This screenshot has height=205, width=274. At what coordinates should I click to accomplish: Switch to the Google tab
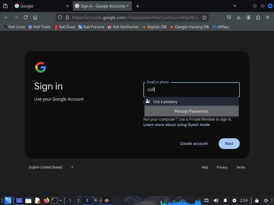[41, 6]
